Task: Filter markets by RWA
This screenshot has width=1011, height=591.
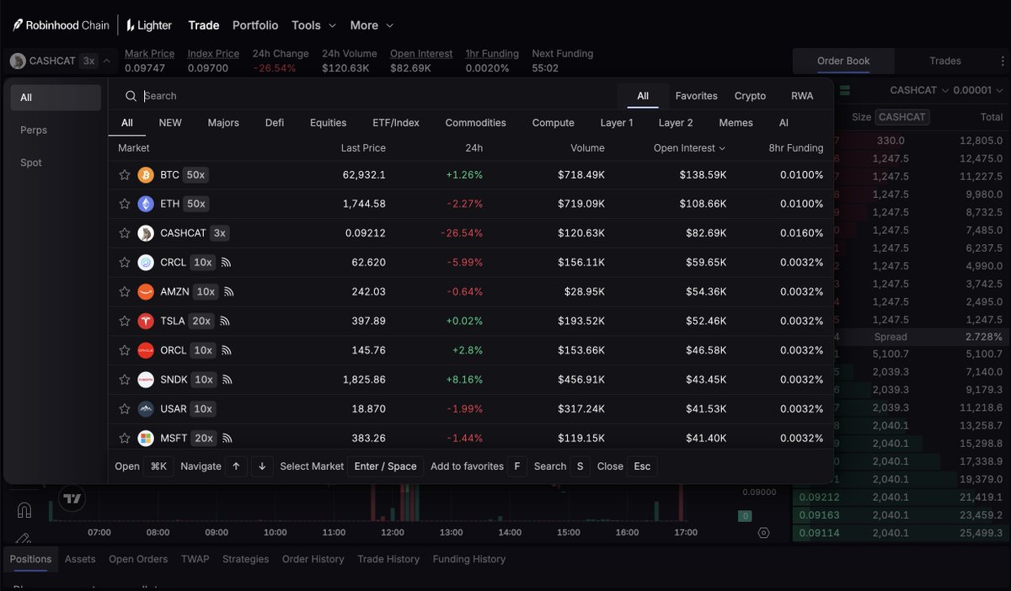Action: [802, 96]
